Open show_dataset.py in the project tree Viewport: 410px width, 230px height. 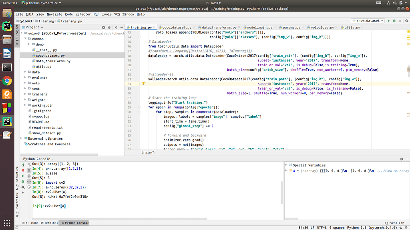point(46,133)
